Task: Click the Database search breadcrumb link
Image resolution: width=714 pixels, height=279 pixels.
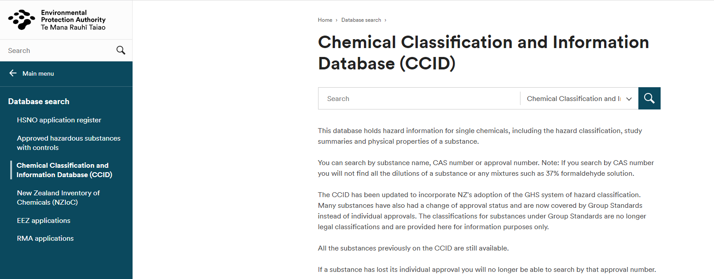Action: (x=361, y=20)
